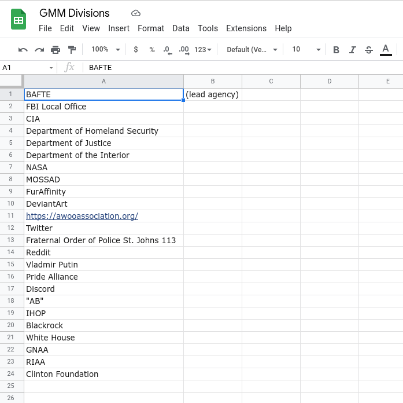Screen dimensions: 403x403
Task: Open the Data menu
Action: (181, 28)
